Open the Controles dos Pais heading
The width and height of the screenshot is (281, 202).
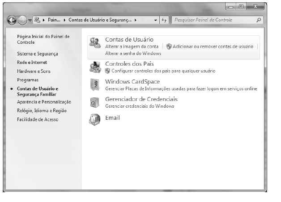(129, 64)
